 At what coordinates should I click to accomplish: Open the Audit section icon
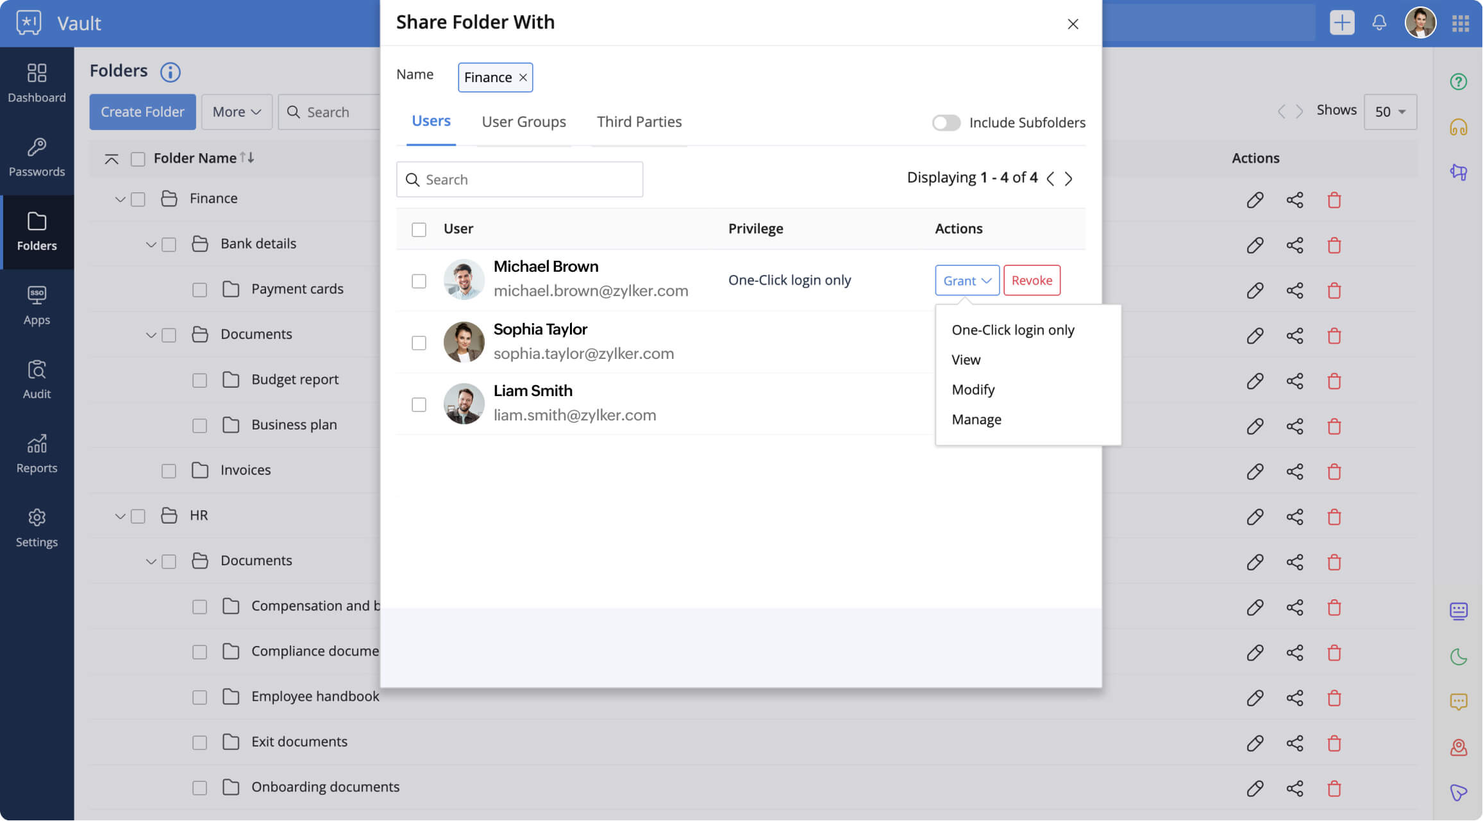[x=37, y=370]
